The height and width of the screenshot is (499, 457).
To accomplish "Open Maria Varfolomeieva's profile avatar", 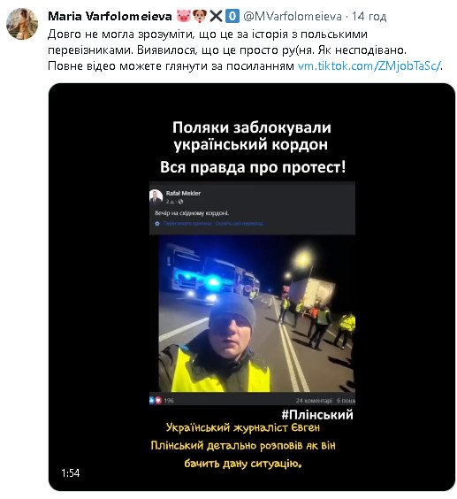I will pos(22,24).
